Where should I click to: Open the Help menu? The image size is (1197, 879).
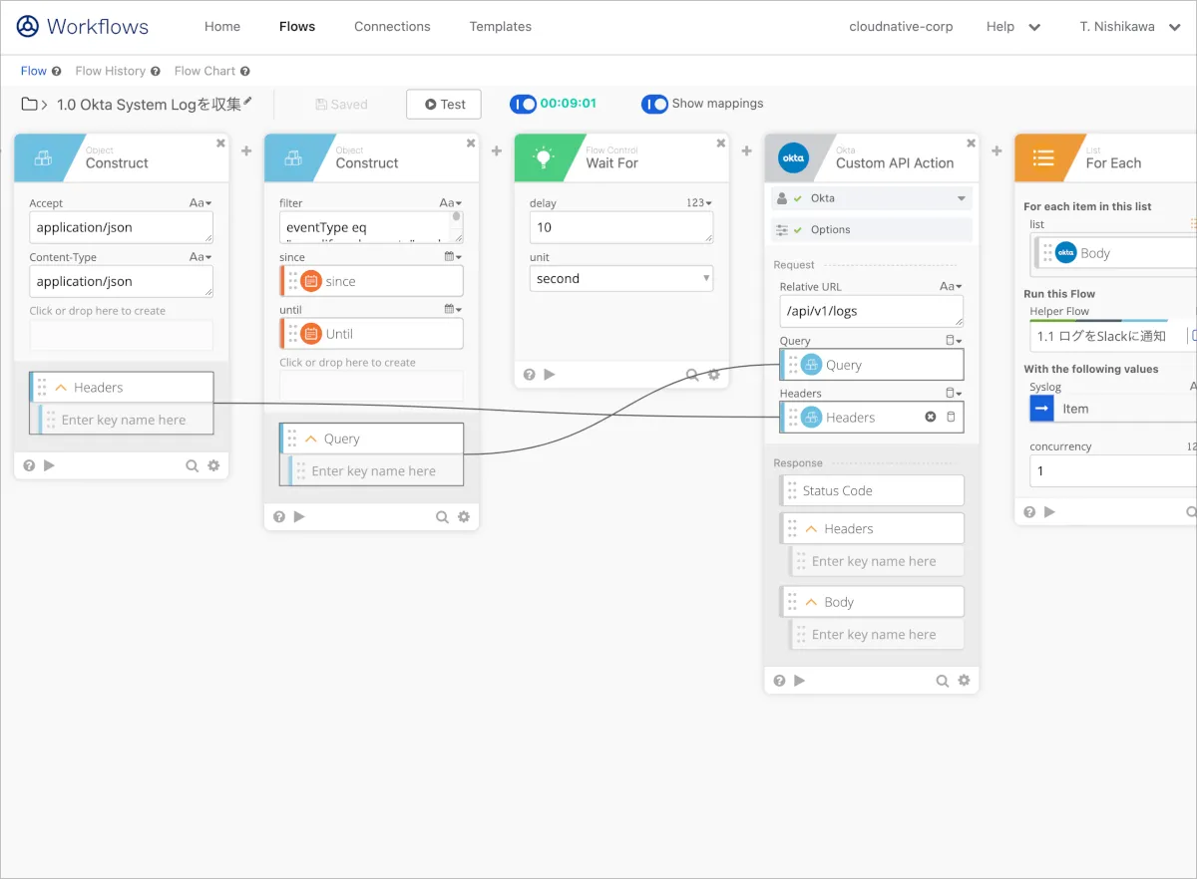1013,27
